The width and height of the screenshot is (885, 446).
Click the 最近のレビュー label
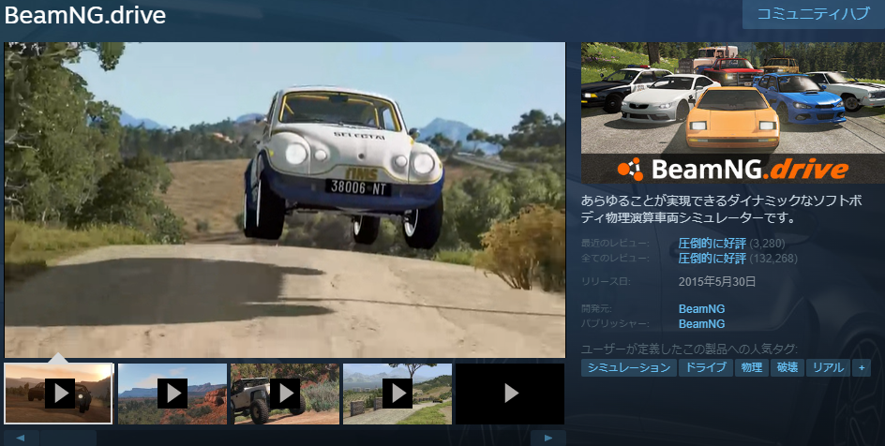(615, 244)
